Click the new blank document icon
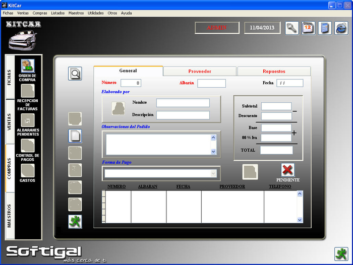The height and width of the screenshot is (265, 353). pos(75,136)
